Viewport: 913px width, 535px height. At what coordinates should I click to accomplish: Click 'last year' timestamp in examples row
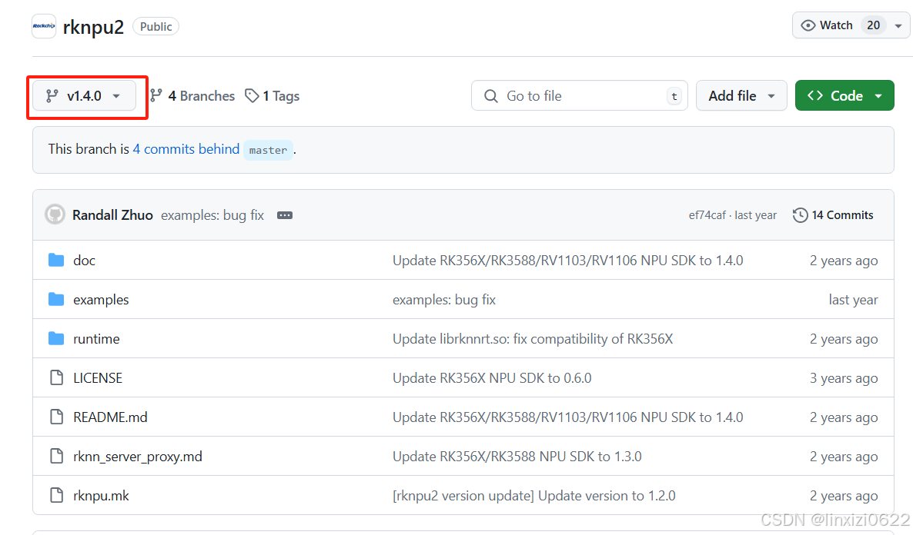coord(853,300)
